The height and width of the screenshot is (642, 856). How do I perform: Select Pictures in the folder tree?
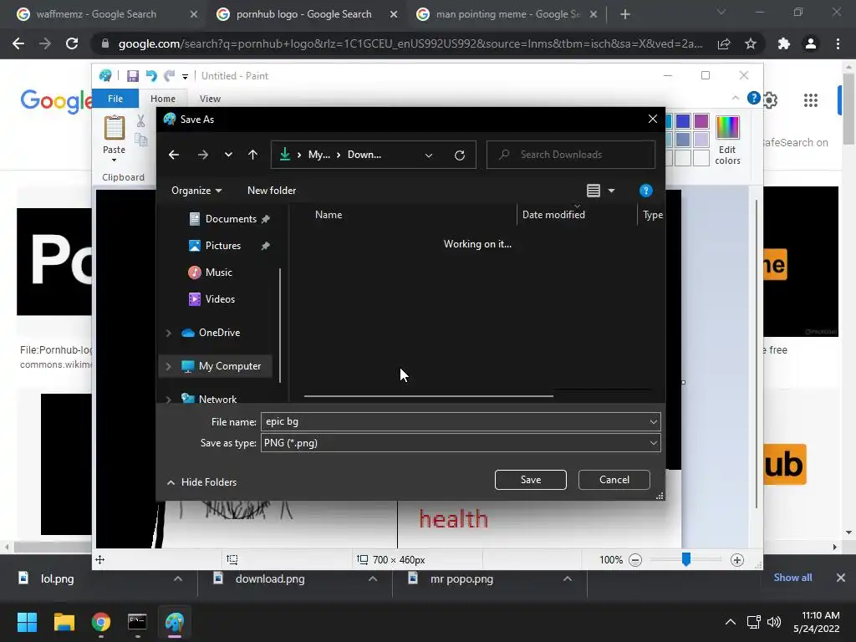pyautogui.click(x=222, y=246)
